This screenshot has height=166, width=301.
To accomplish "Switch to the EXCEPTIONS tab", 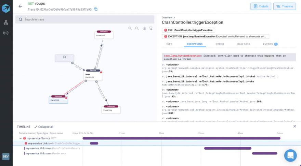I will pos(195,44).
